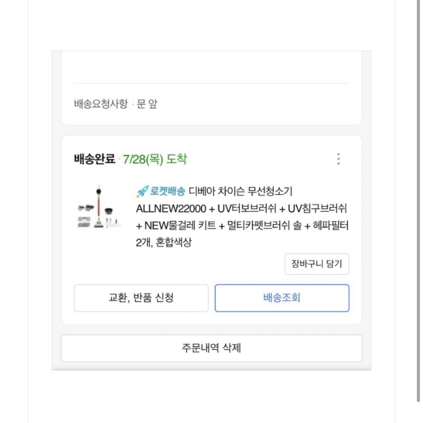Screen dimensions: 423x423
Task: Select the 배송완료 status label
Action: click(x=94, y=159)
